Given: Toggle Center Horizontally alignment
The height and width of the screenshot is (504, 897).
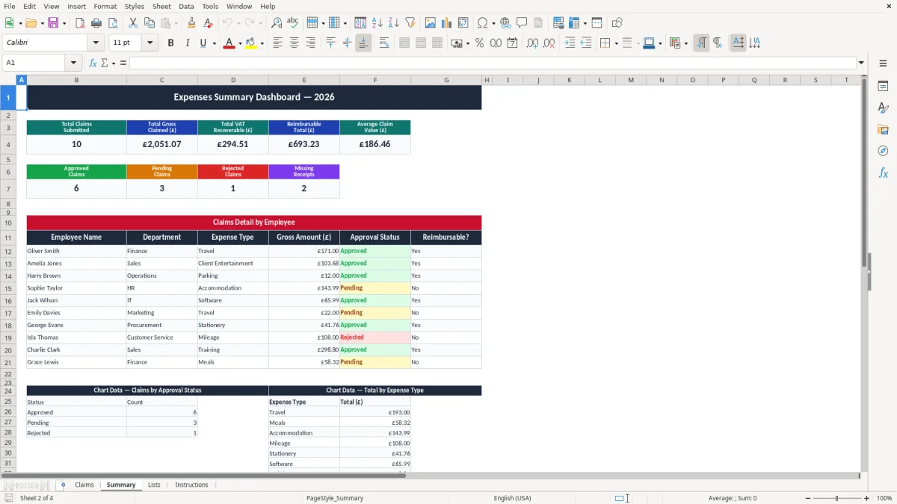Looking at the screenshot, I should [294, 43].
